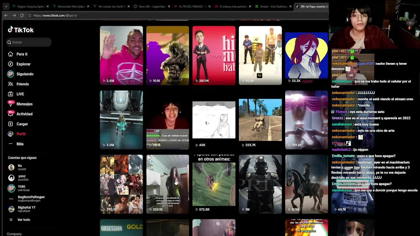Open Explorar compass icon
420x236 pixels.
pyautogui.click(x=10, y=64)
